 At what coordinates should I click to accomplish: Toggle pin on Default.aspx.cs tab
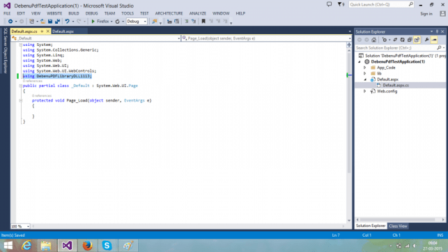[42, 31]
